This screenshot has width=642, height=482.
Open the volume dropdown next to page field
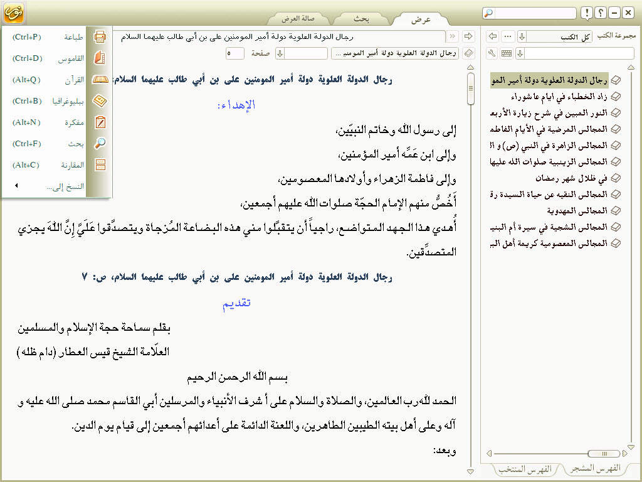point(280,54)
